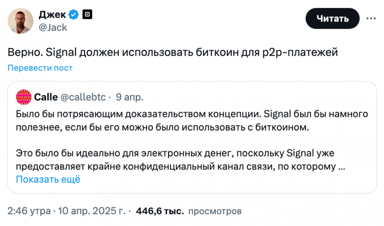
Task: Open Calle's pink avatar icon
Action: point(24,97)
